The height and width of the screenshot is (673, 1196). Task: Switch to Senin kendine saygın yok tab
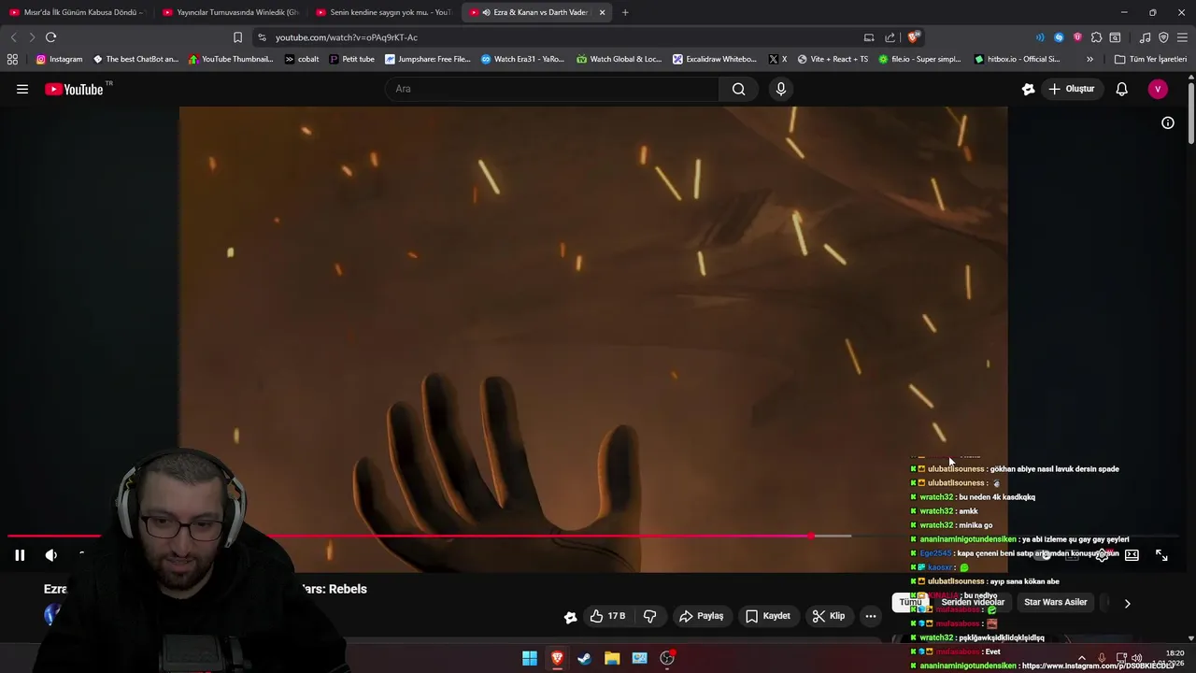tap(384, 12)
